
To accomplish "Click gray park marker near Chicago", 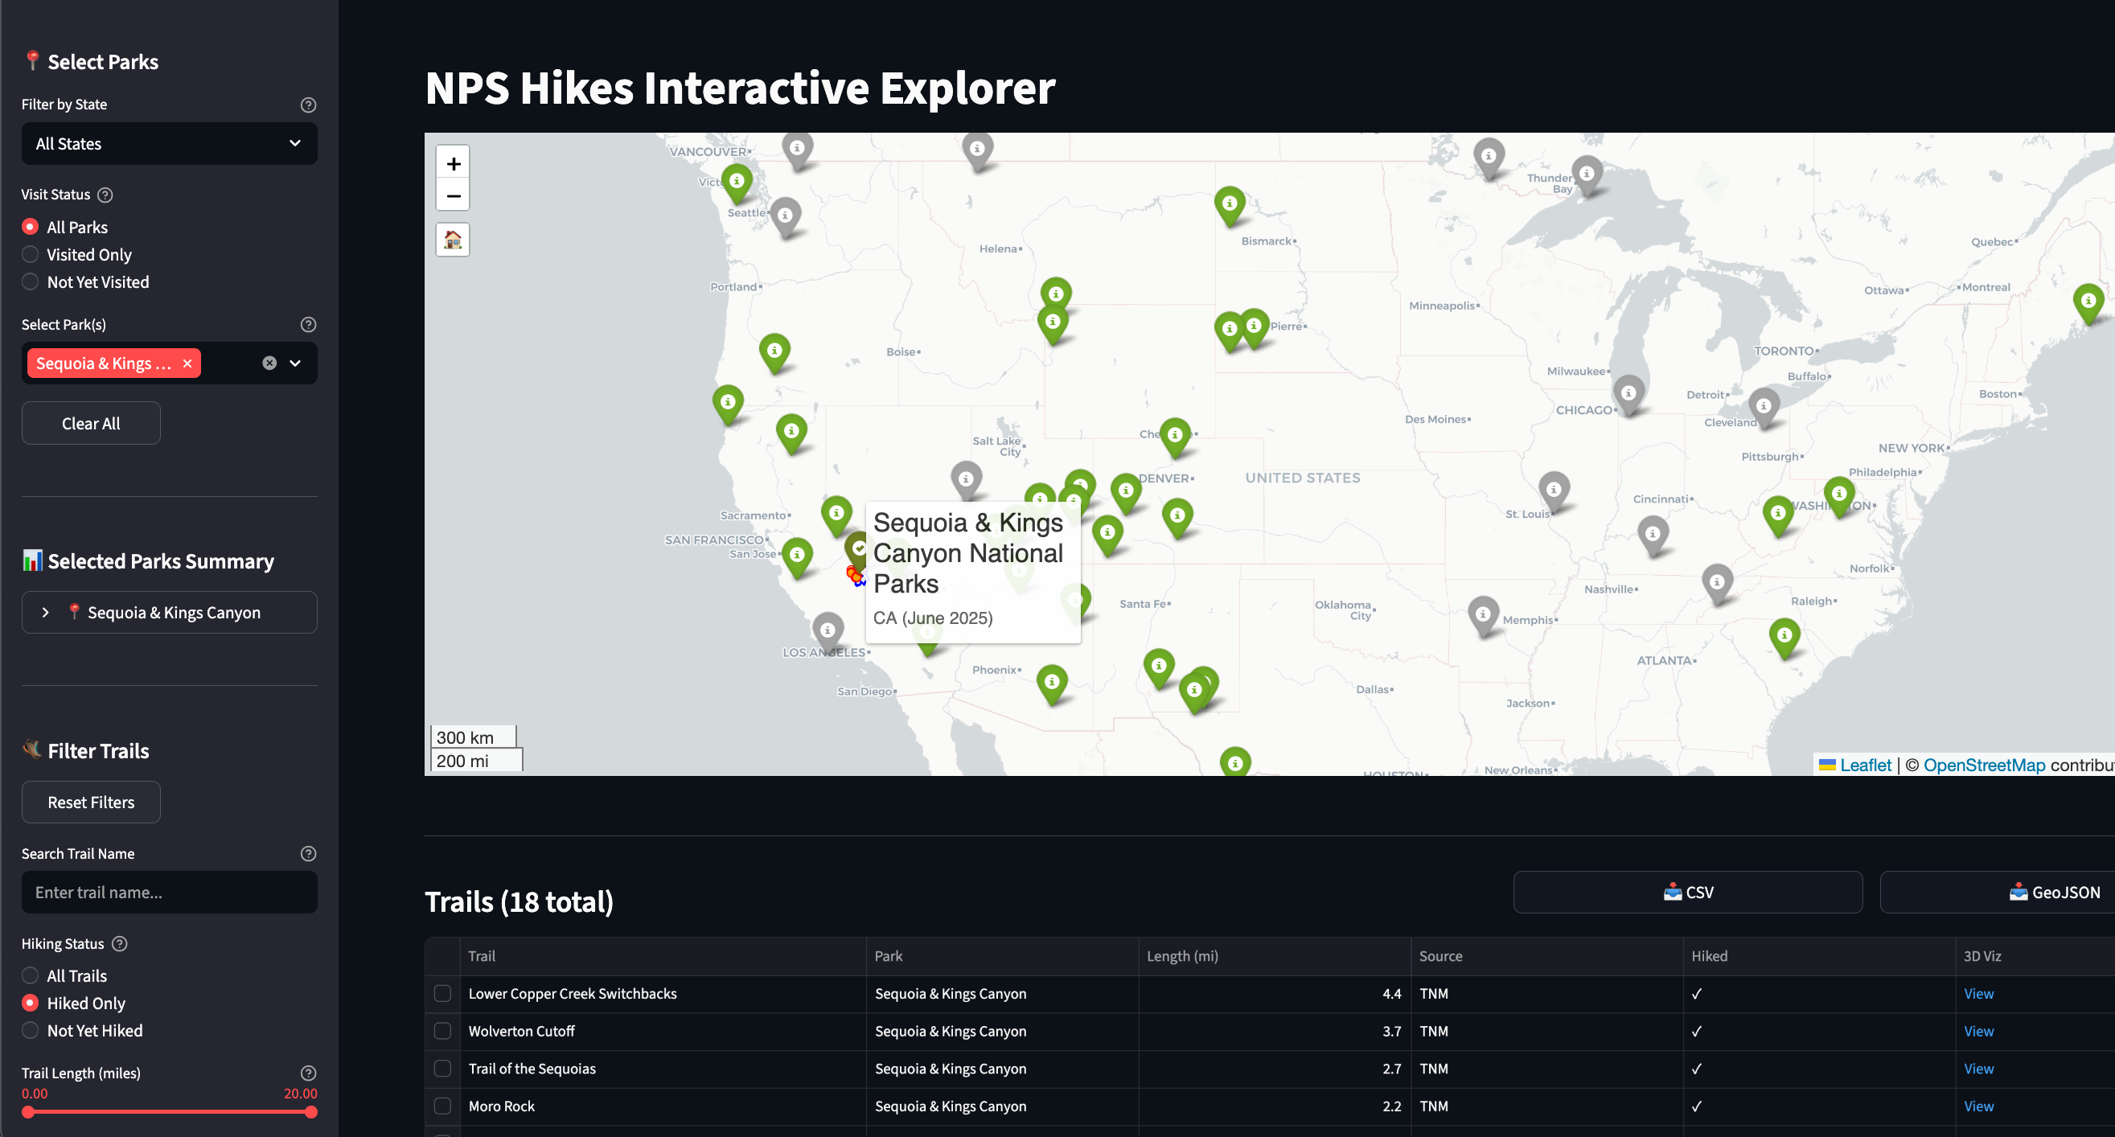I will 1628,393.
